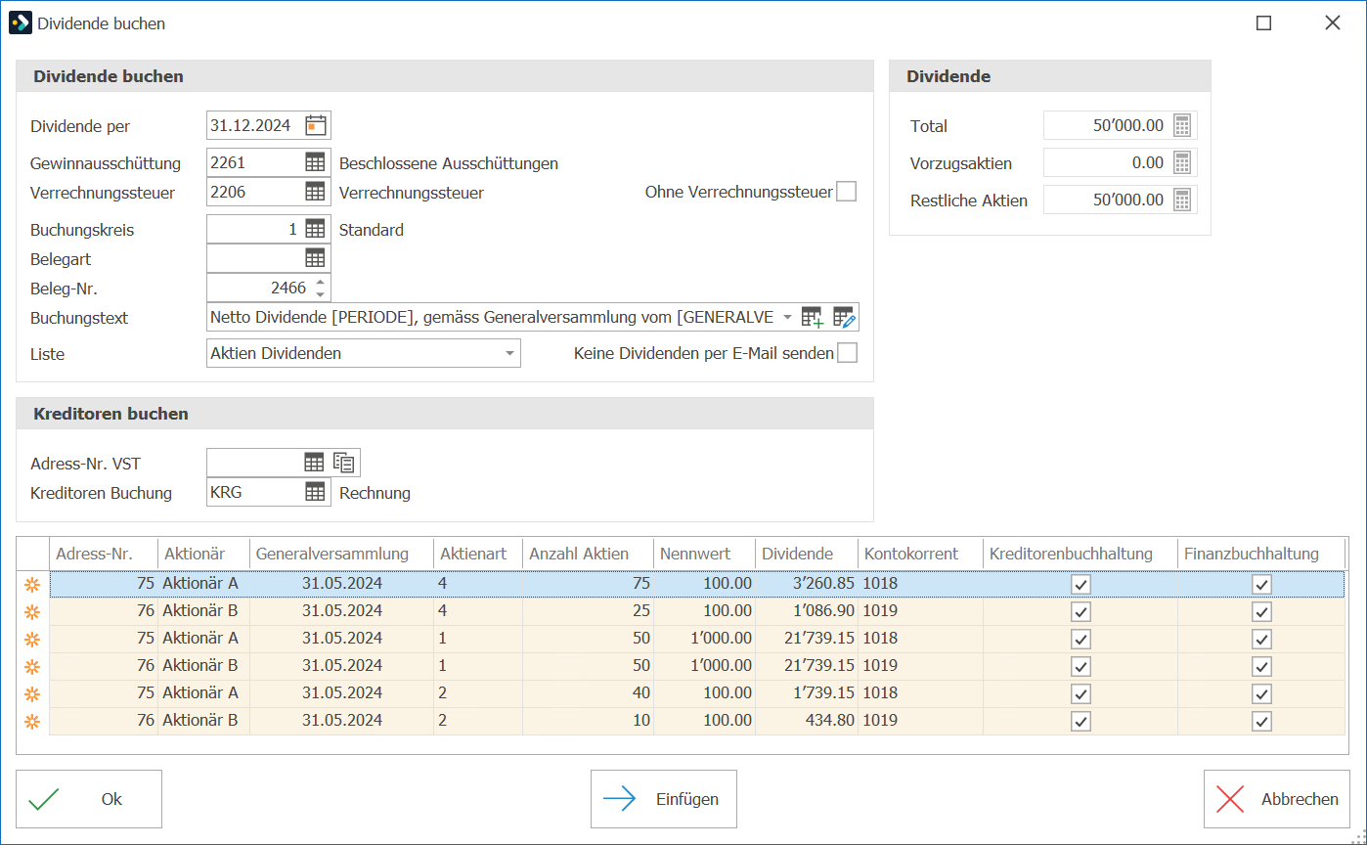Screen dimensions: 1367x845
Task: Open lookup table icon for Belegart
Action: (x=315, y=258)
